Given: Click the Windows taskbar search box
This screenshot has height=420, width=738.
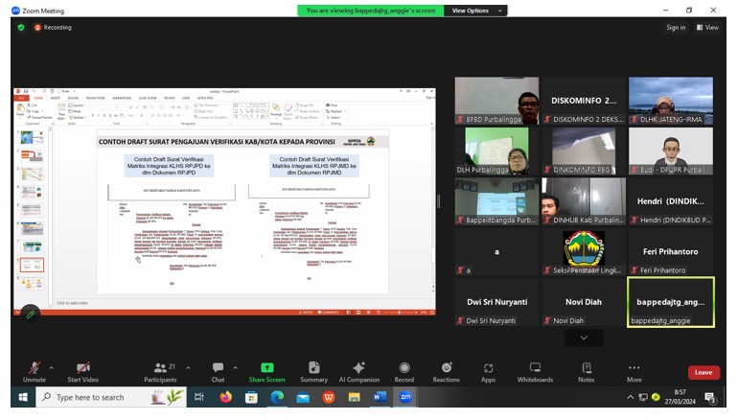Looking at the screenshot, I should (x=105, y=397).
